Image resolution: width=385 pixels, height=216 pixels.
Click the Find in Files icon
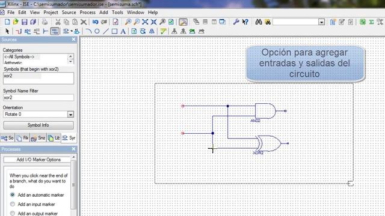(x=268, y=22)
